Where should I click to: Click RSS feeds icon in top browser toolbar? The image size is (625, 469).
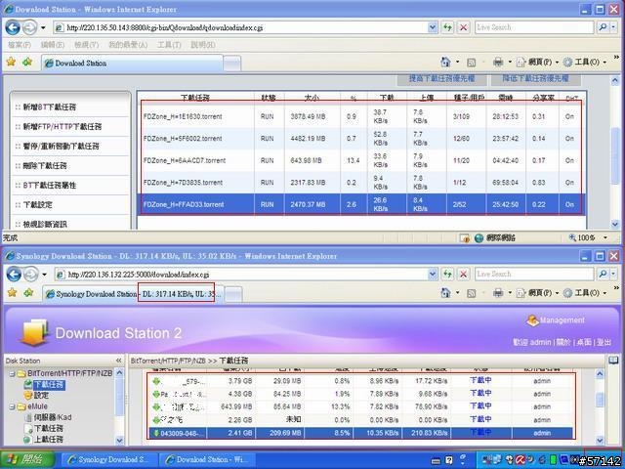(471, 63)
